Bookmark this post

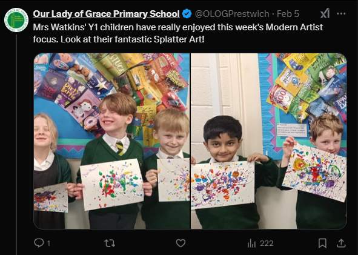point(322,243)
